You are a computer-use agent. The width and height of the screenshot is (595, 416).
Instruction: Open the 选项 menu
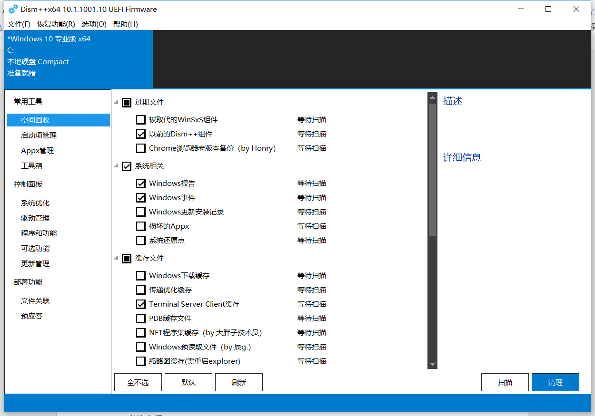pos(94,24)
